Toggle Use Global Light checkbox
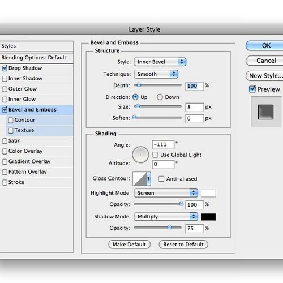Screen dimensions: 283x283 point(155,155)
